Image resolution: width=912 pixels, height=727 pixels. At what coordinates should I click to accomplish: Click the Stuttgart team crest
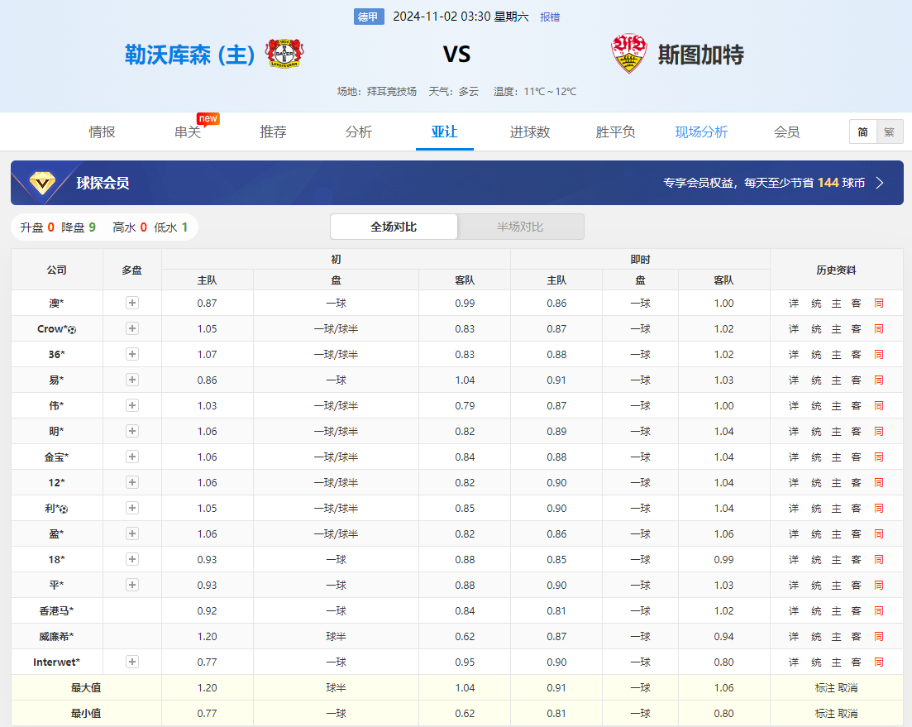[628, 54]
